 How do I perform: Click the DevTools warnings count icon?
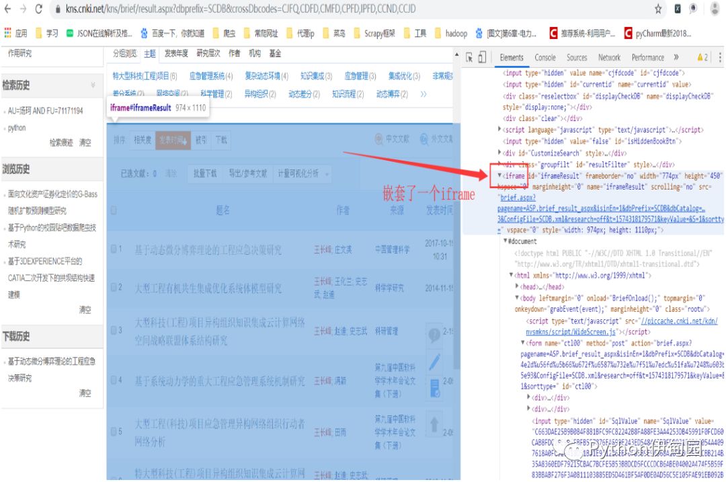pyautogui.click(x=702, y=57)
